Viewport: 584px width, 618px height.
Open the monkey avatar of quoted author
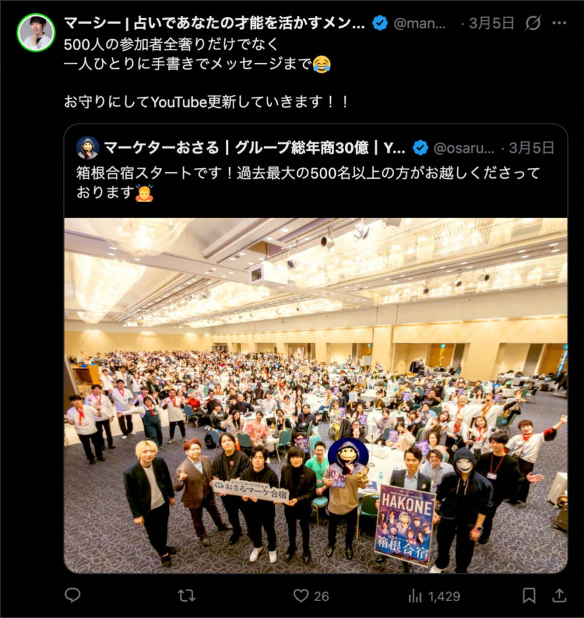87,148
